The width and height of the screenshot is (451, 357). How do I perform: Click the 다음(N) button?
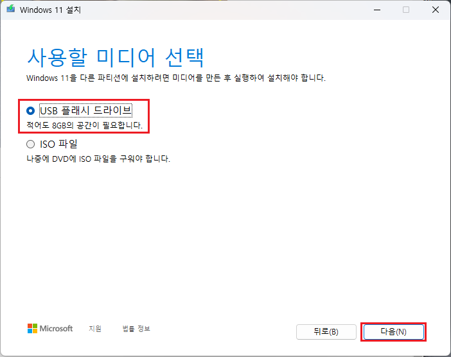click(x=393, y=332)
